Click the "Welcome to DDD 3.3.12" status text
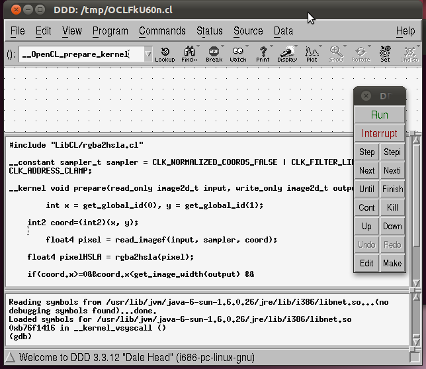 click(137, 357)
